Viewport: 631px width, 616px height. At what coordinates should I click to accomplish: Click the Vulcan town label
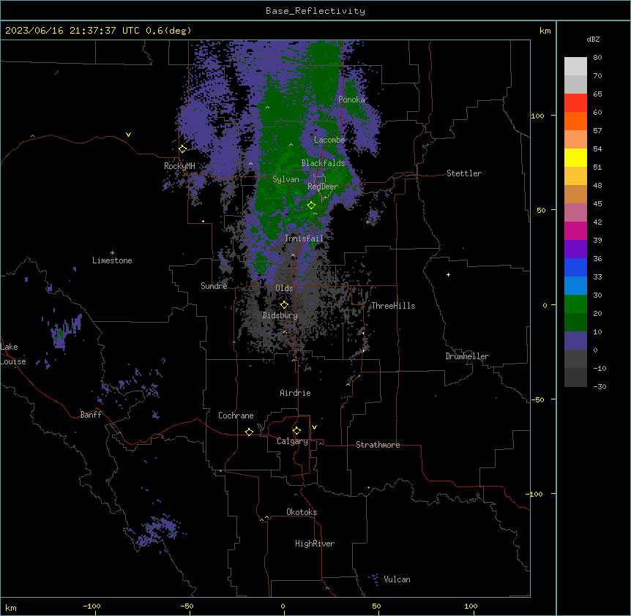(x=397, y=579)
